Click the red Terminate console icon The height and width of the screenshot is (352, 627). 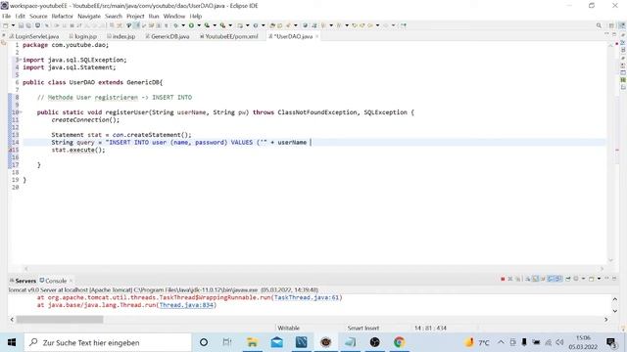point(503,279)
